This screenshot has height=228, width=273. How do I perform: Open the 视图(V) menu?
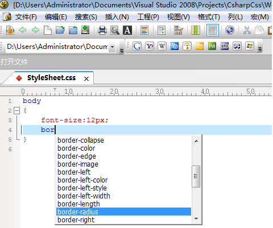(179, 17)
